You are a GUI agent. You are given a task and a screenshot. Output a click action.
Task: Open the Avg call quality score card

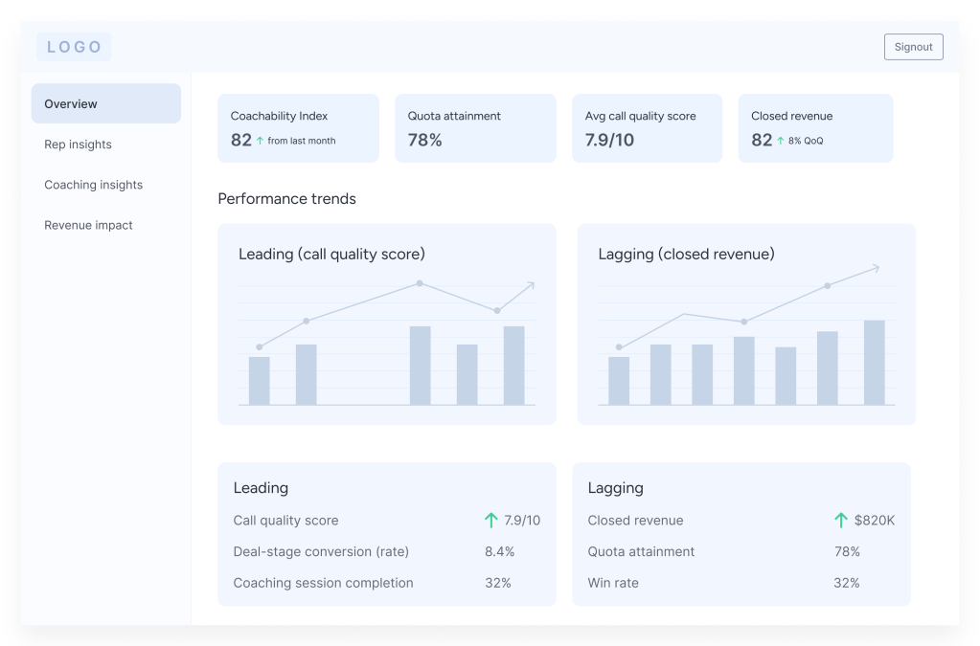point(647,127)
